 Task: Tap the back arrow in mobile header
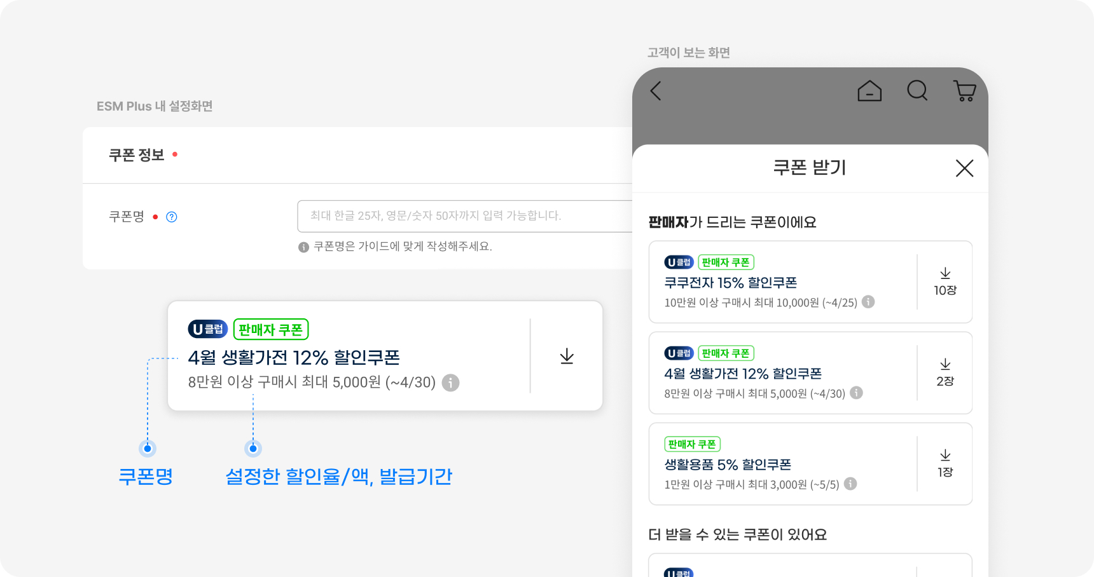[x=656, y=91]
